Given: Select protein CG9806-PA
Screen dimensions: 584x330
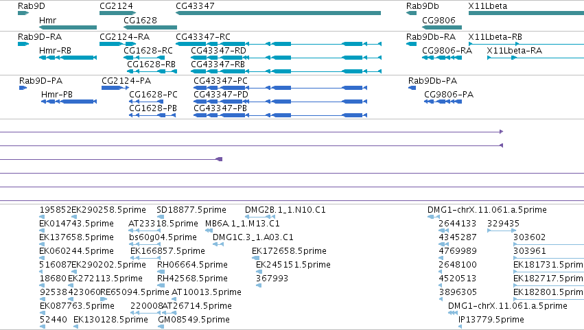Looking at the screenshot, I should point(449,95).
